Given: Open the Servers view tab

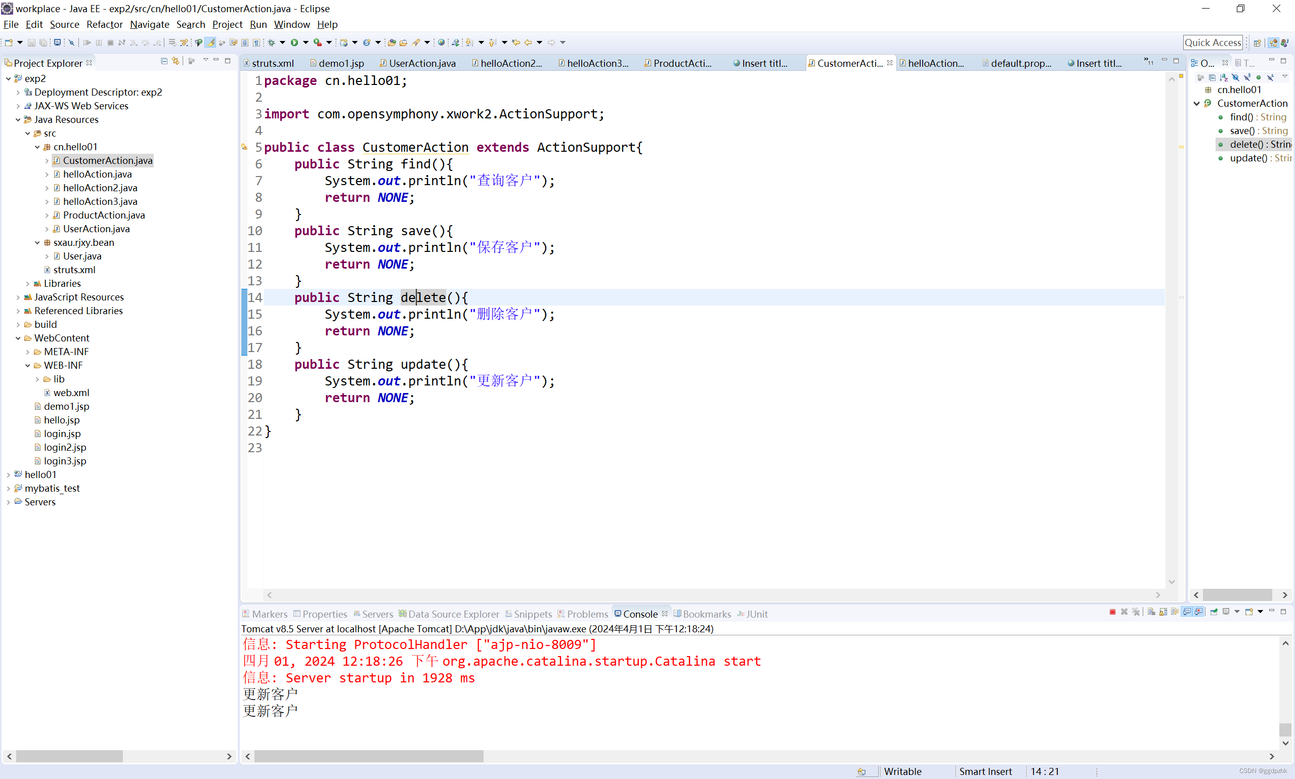Looking at the screenshot, I should (x=373, y=614).
